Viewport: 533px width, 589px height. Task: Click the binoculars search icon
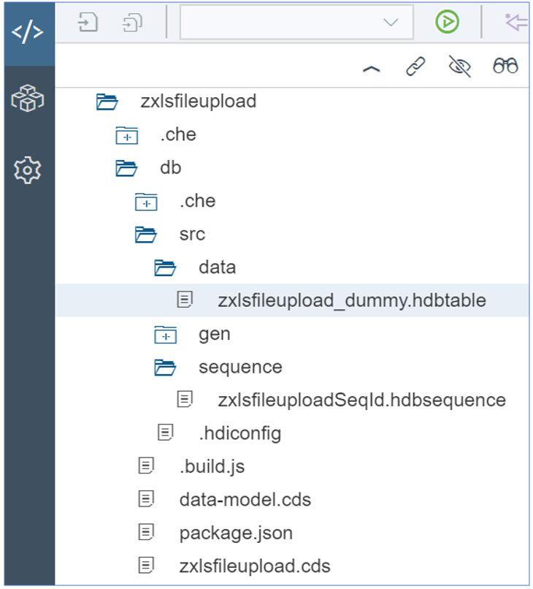click(x=505, y=66)
